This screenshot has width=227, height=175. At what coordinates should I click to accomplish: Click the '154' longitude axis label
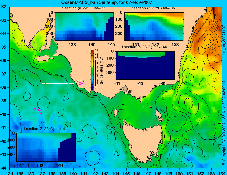coord(222,173)
